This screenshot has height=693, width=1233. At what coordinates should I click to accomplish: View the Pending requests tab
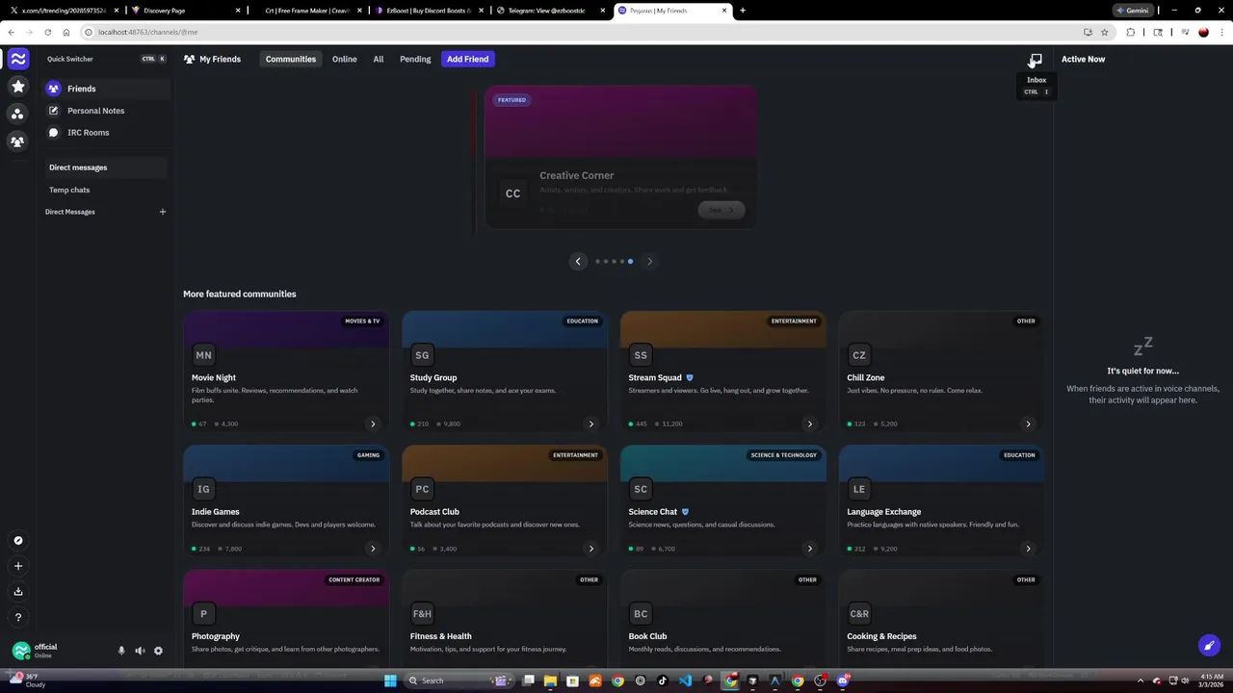(x=415, y=59)
